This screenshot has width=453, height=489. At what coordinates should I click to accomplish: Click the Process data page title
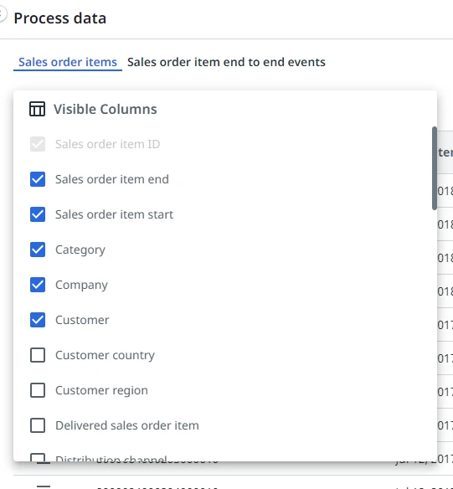59,18
